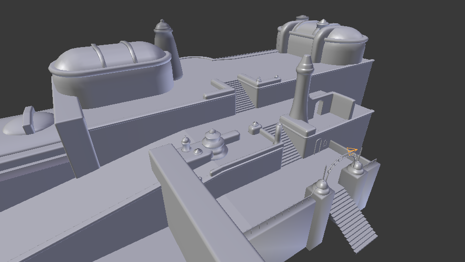Select the cylinder post beside the middle stairs

(x=279, y=133)
